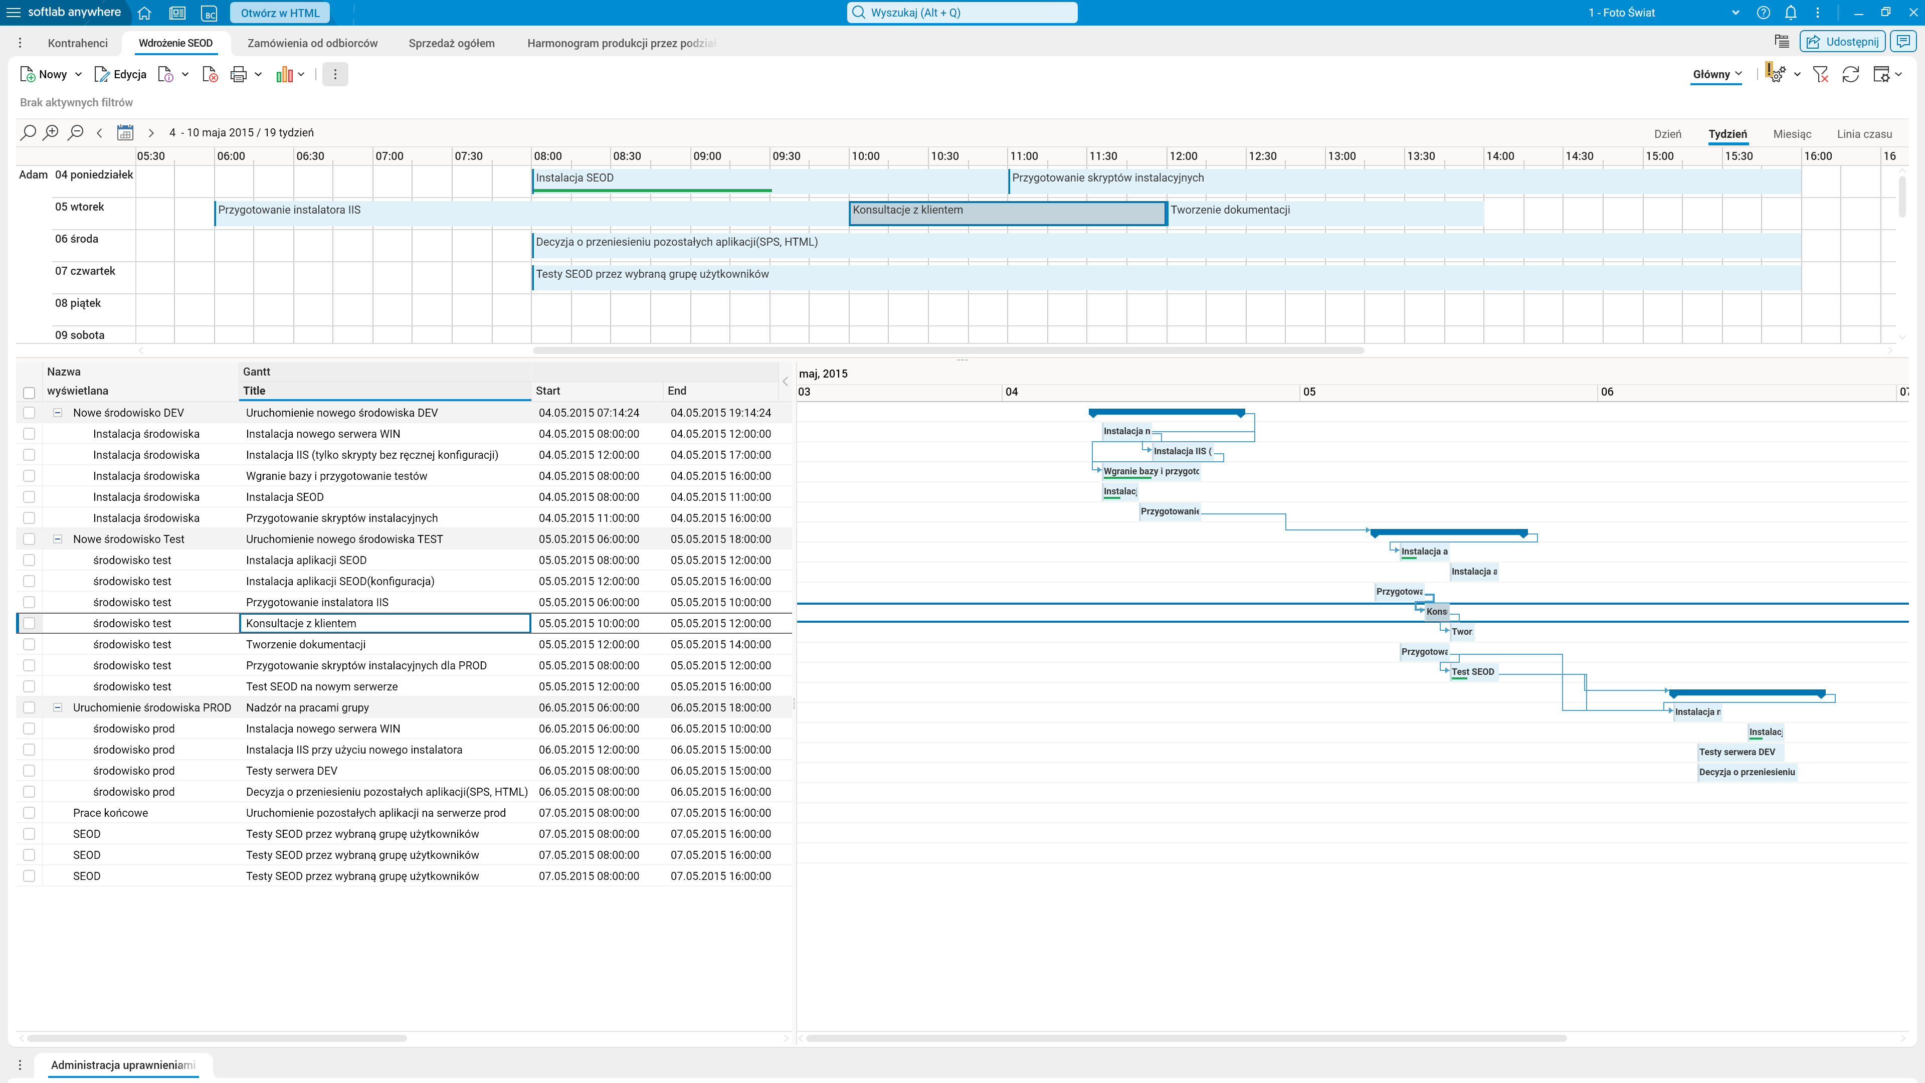Viewport: 1925px width, 1083px height.
Task: Tick the Konsultacje z klientem row checkbox
Action: [x=29, y=623]
